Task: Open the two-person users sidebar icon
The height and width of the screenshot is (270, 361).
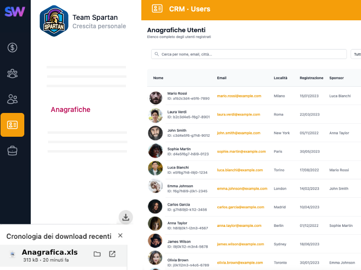Action: pyautogui.click(x=12, y=99)
